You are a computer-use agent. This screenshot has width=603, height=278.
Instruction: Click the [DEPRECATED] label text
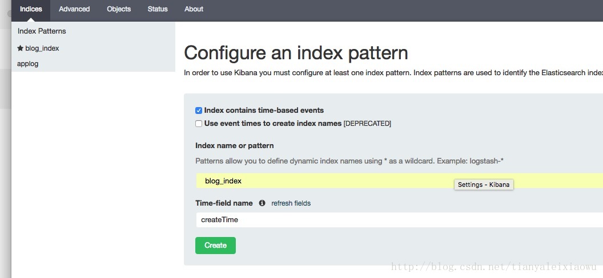[x=367, y=124]
